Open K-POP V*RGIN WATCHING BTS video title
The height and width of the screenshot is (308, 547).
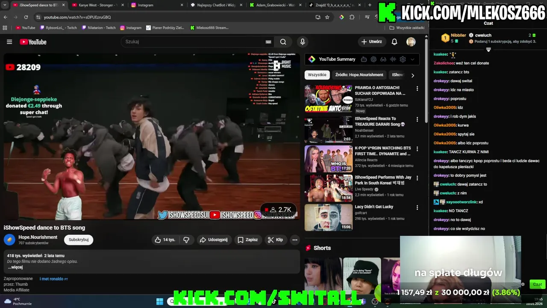pos(382,151)
